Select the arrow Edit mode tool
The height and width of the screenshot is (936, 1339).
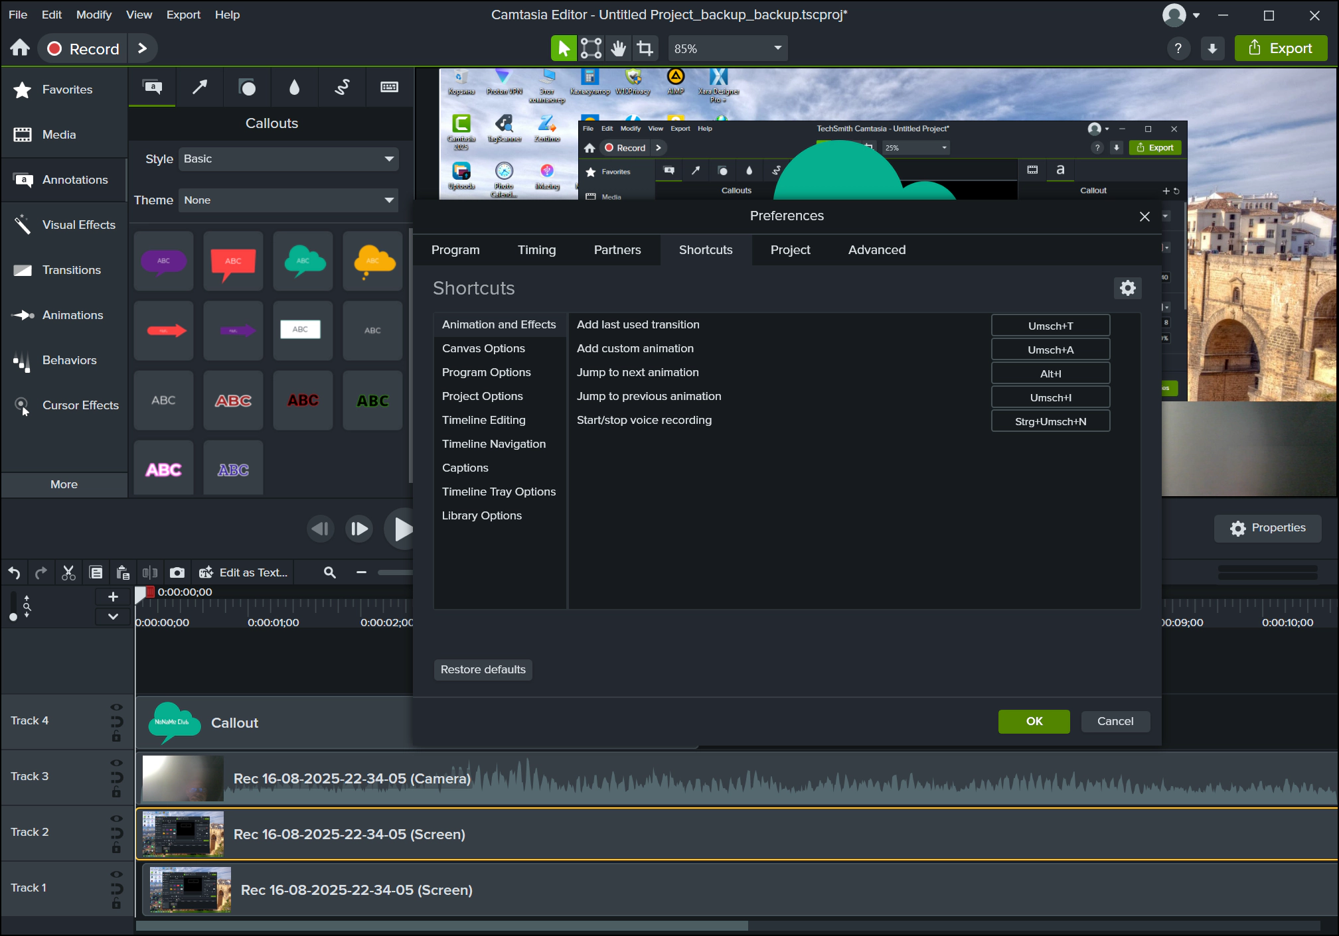[564, 48]
